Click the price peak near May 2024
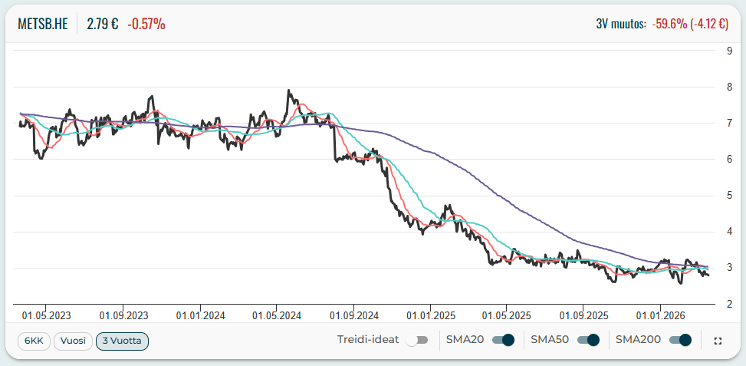746x366 pixels. pyautogui.click(x=288, y=91)
